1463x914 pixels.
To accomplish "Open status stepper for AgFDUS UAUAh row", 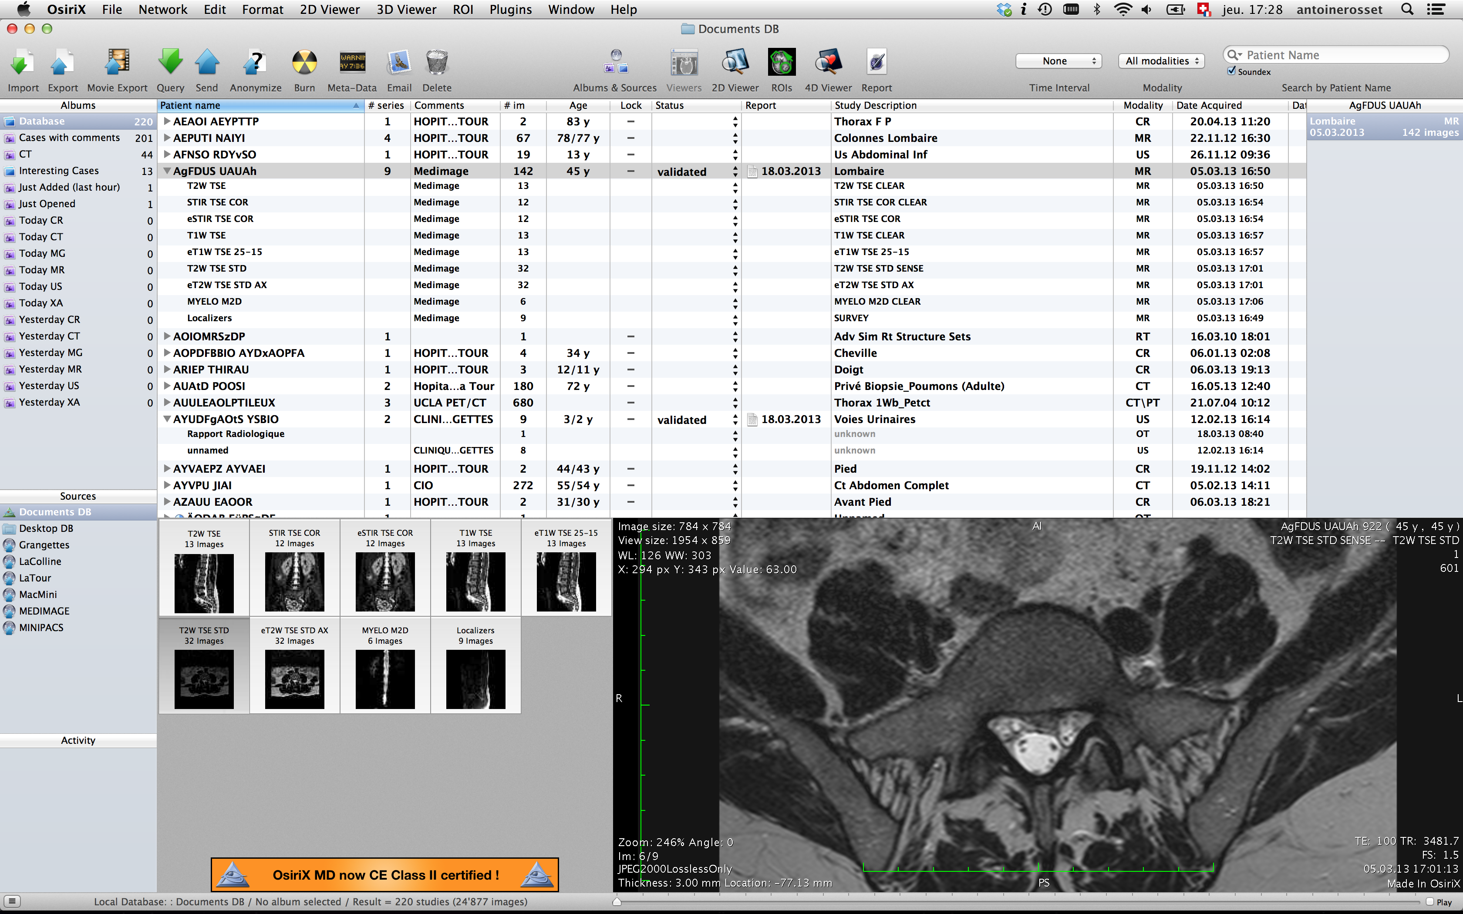I will pyautogui.click(x=735, y=171).
